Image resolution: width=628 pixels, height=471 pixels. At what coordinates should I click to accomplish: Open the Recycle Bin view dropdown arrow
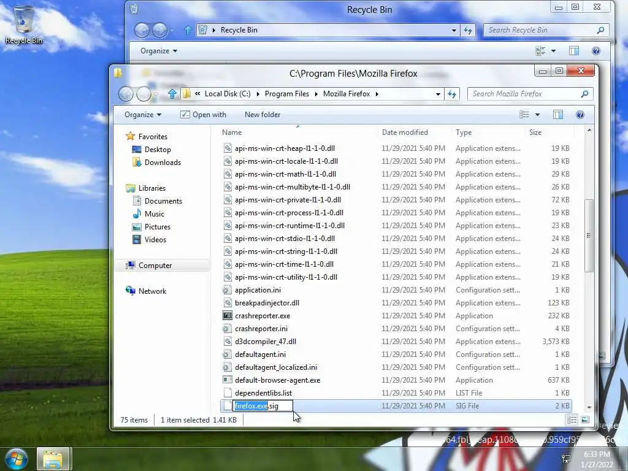(554, 51)
